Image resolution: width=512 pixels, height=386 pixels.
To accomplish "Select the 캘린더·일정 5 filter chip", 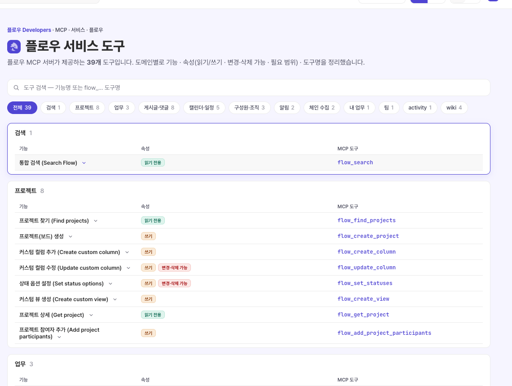I will (204, 108).
